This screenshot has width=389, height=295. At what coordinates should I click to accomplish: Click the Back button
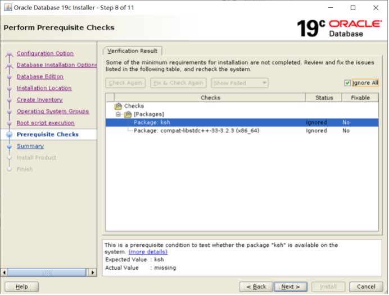256,287
